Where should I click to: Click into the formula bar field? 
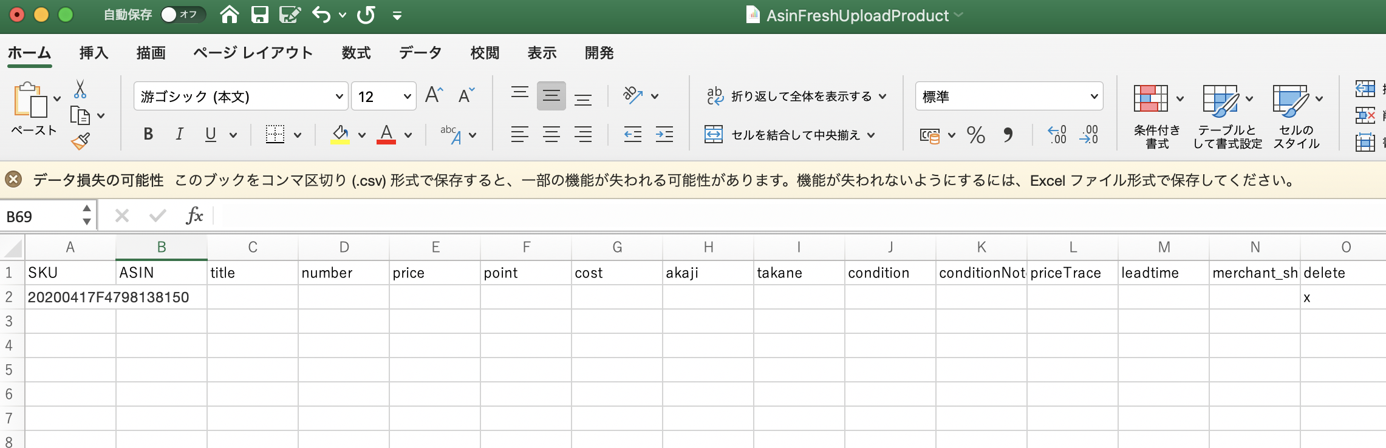click(x=802, y=216)
